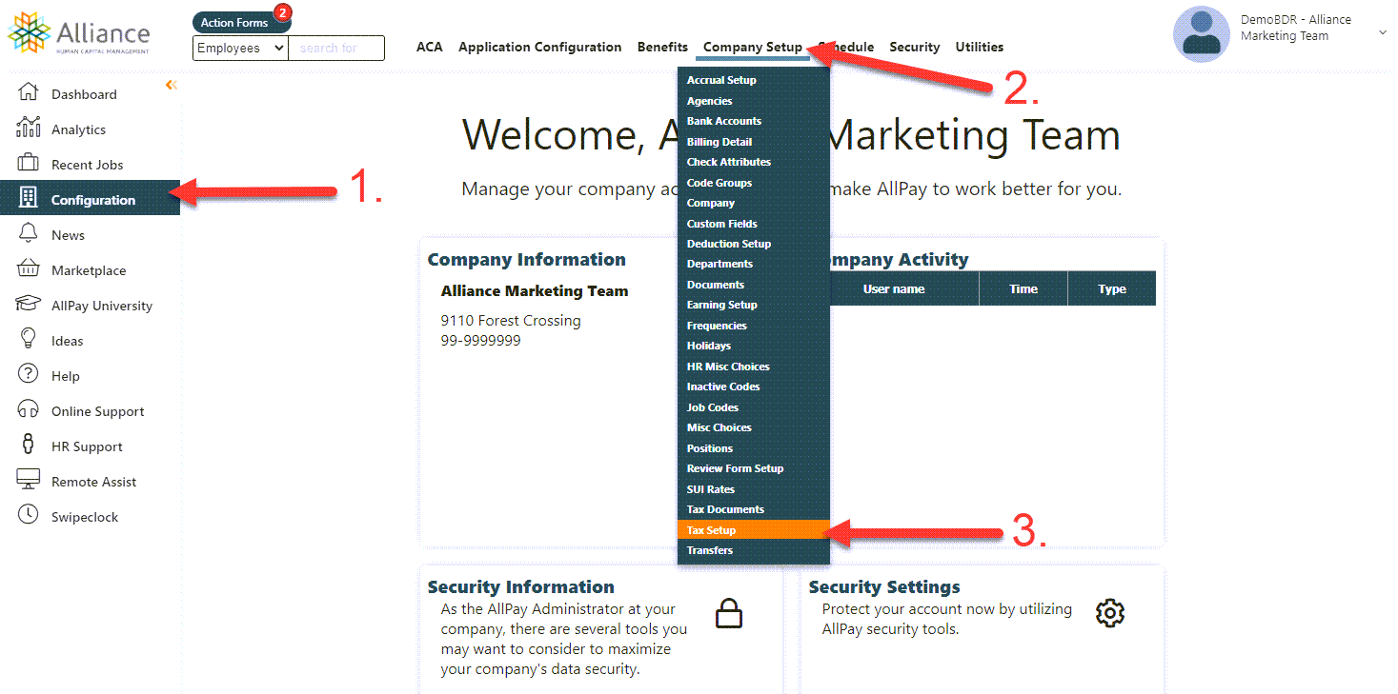This screenshot has height=694, width=1398.
Task: Click the Dashboard home icon
Action: [x=29, y=92]
